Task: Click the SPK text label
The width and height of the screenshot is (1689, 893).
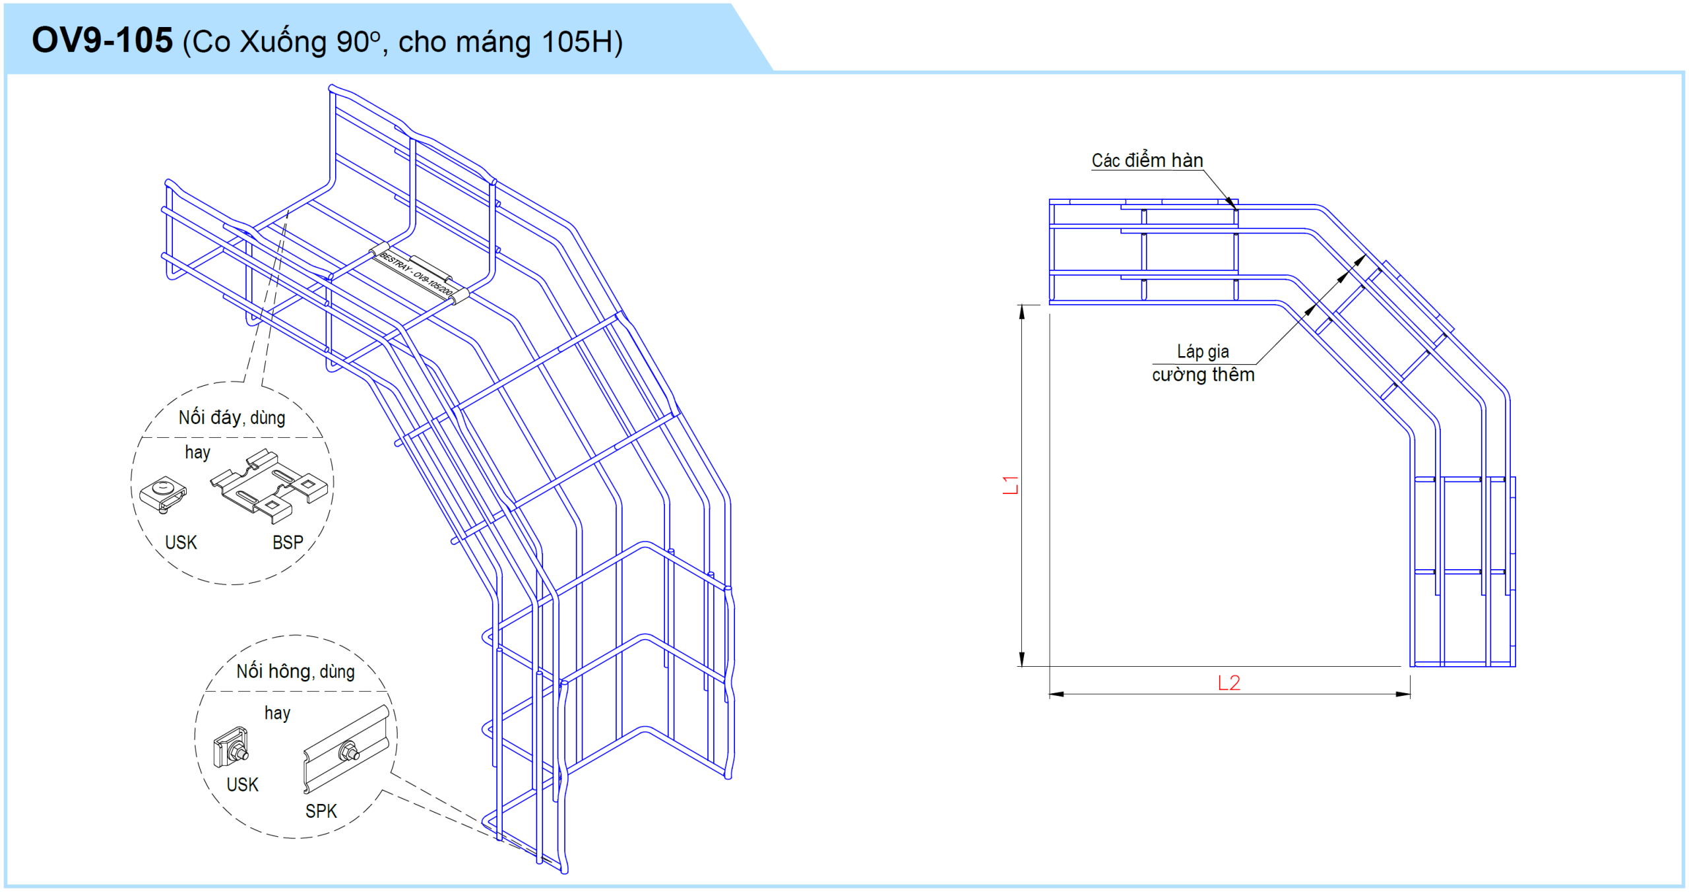Action: (321, 811)
